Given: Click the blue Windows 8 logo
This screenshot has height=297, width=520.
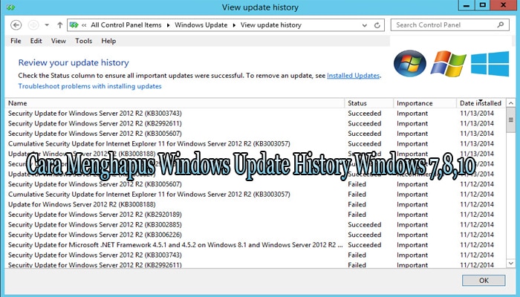Looking at the screenshot, I should (490, 64).
